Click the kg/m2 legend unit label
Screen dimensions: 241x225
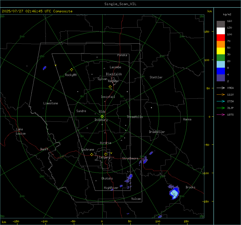coord(227,14)
